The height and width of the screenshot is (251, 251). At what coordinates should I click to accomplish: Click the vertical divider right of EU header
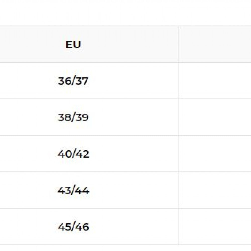point(178,44)
